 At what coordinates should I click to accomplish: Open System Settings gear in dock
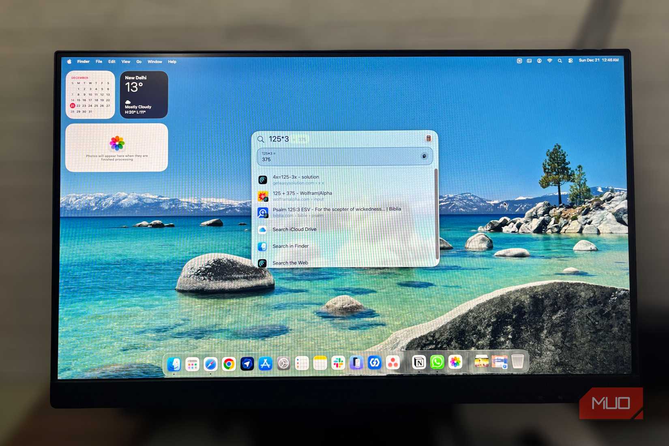pyautogui.click(x=283, y=364)
